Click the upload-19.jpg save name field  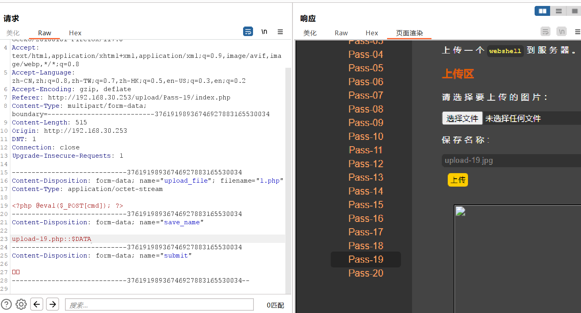pos(511,160)
